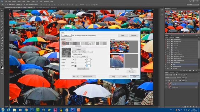Open the layer Kind filter dropdown
Image resolution: width=200 pixels, height=112 pixels.
tap(168, 75)
